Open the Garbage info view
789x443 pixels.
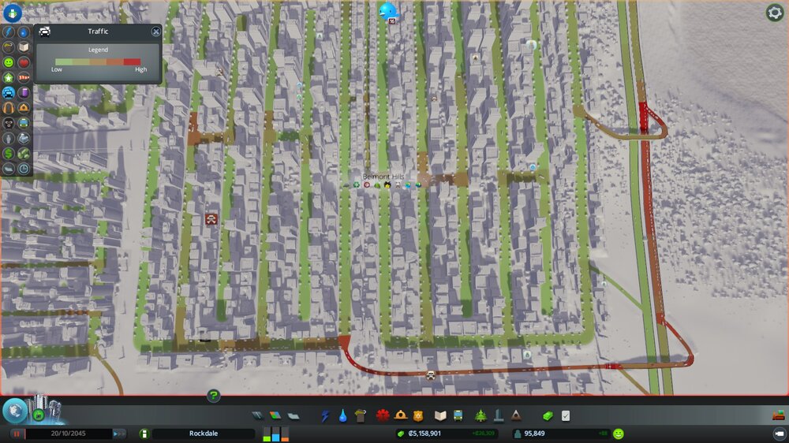tap(9, 47)
